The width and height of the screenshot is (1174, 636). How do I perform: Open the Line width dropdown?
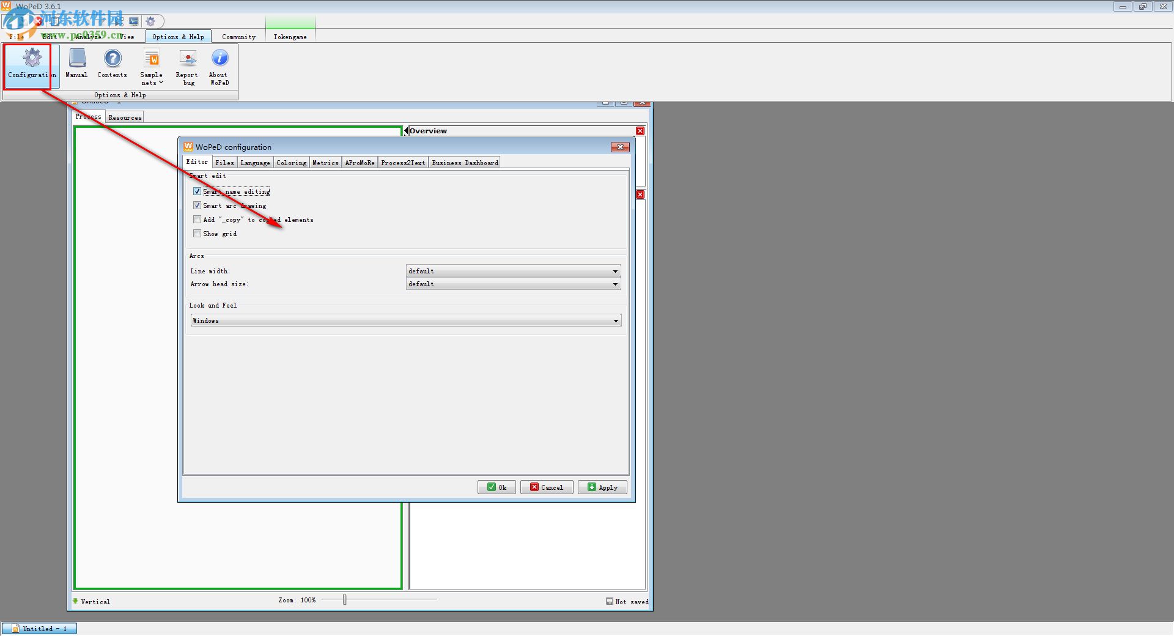coord(513,271)
